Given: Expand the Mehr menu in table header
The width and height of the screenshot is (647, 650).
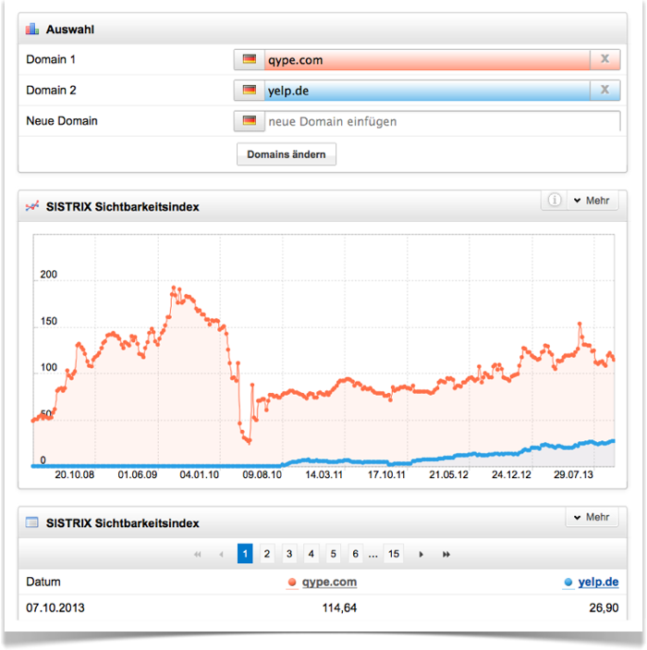Looking at the screenshot, I should point(591,517).
